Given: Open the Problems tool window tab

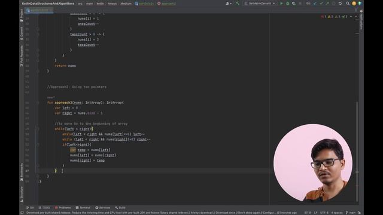Looking at the screenshot, I should (x=63, y=208).
